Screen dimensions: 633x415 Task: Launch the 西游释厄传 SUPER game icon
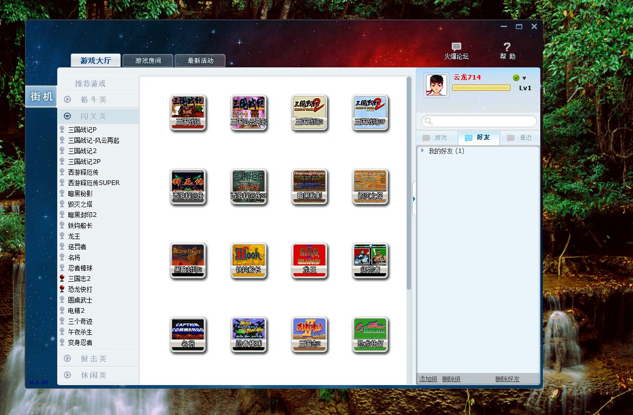coord(249,186)
